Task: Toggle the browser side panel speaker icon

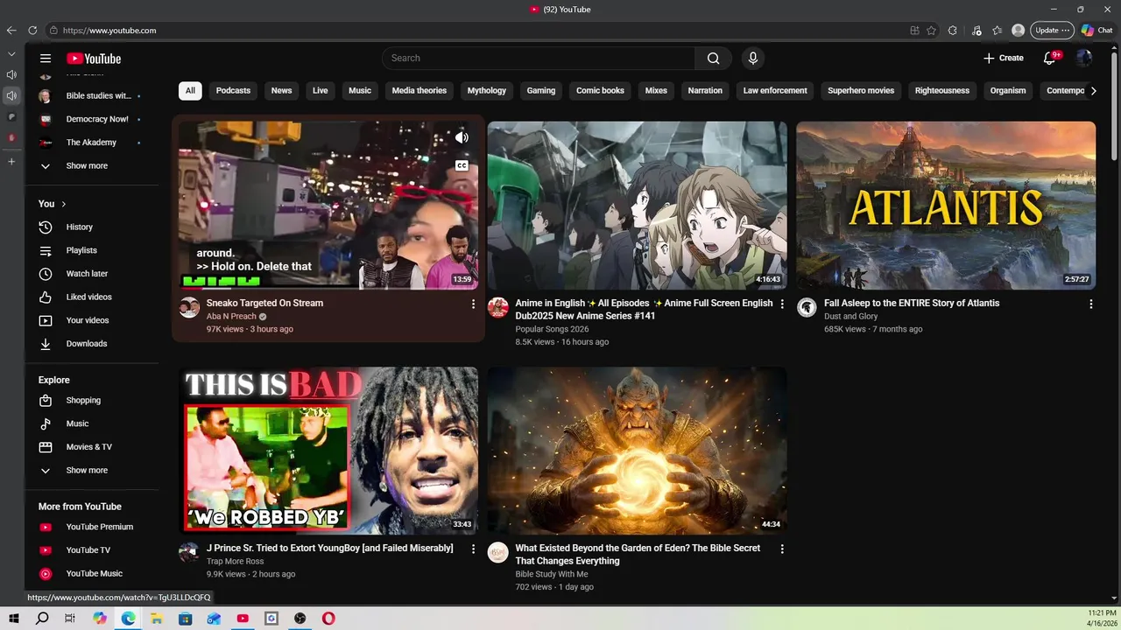Action: point(11,95)
